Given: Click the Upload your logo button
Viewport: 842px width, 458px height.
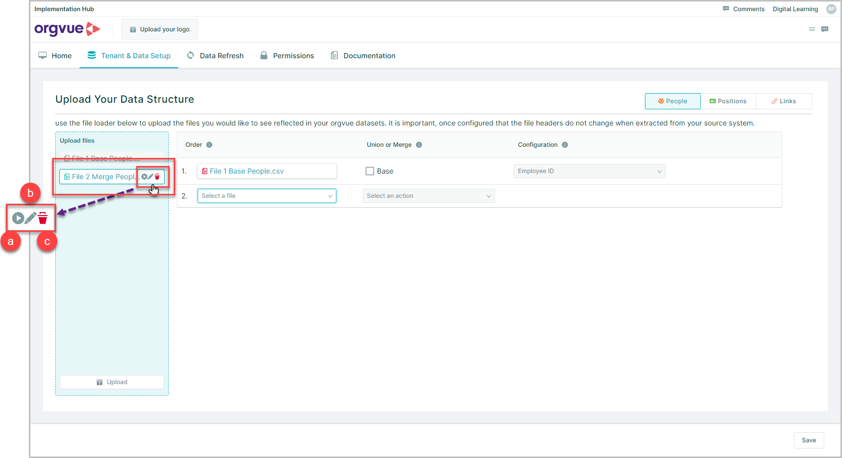Looking at the screenshot, I should tap(160, 29).
